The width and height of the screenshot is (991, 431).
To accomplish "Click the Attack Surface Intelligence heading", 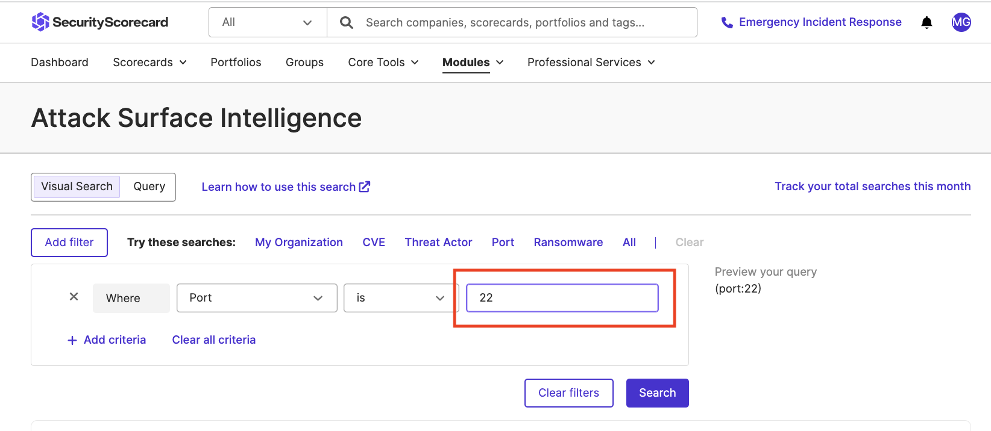I will (x=197, y=118).
